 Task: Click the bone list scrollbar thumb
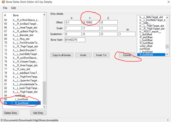44,93
